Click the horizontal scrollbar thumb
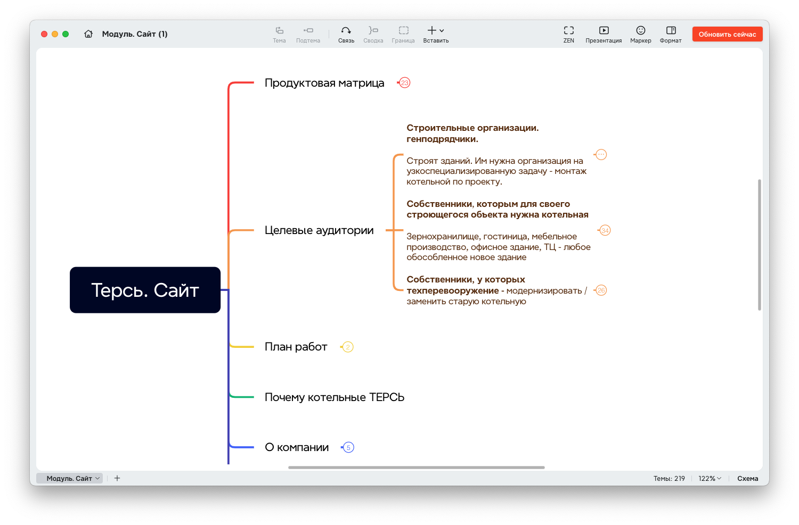Screen dimensions: 799x525 point(417,468)
